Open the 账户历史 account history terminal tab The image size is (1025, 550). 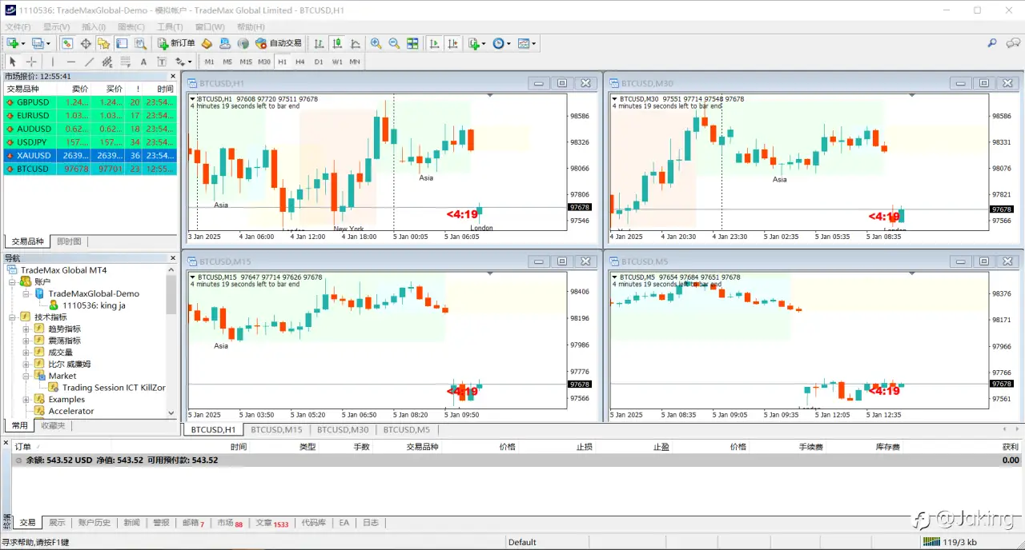click(94, 523)
